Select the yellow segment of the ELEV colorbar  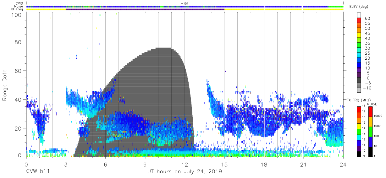[x=359, y=35]
